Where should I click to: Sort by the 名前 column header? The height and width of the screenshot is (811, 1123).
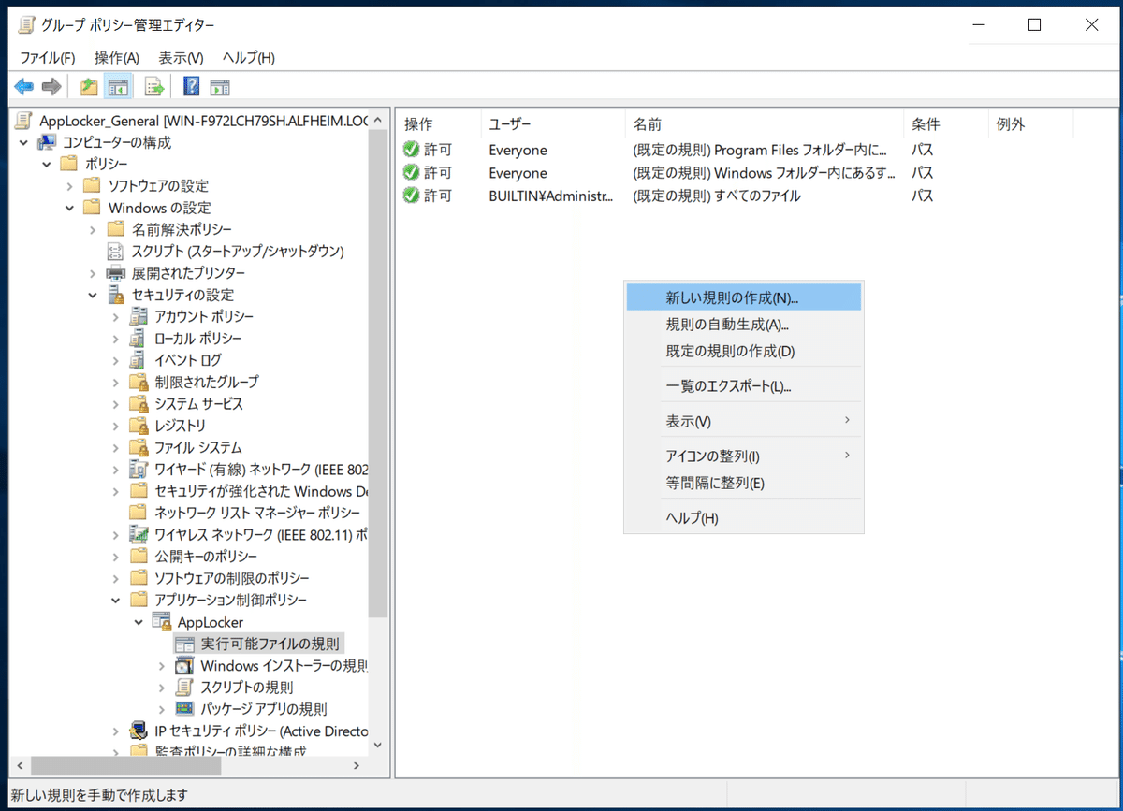pos(764,124)
